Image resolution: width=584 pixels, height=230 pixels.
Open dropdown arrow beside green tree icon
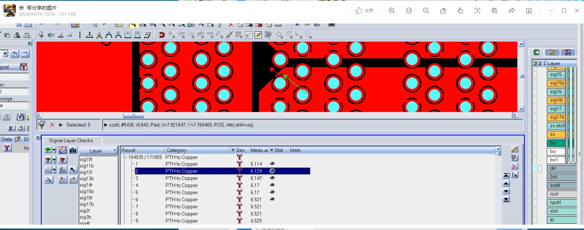54,150
